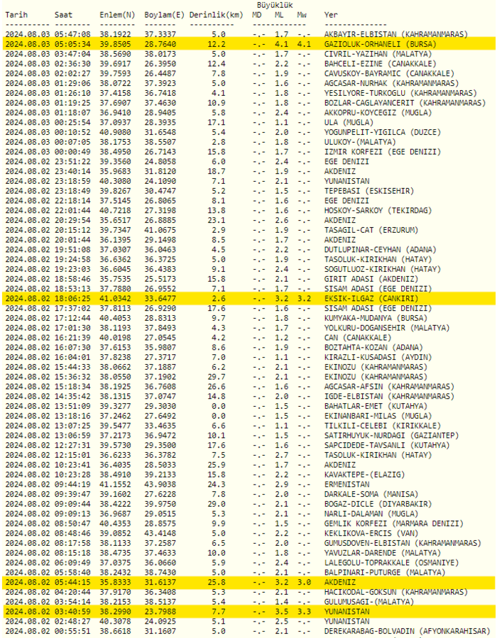Click the DEREKARABAG-BOLVADIN (AFYONKARAHISAR) last row
This screenshot has height=638, width=497.
tap(406, 630)
